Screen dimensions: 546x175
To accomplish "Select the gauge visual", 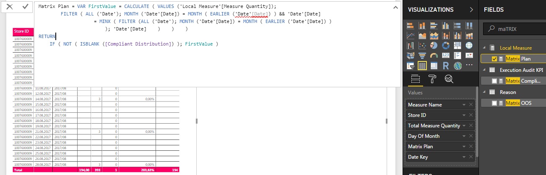I will click(434, 56).
